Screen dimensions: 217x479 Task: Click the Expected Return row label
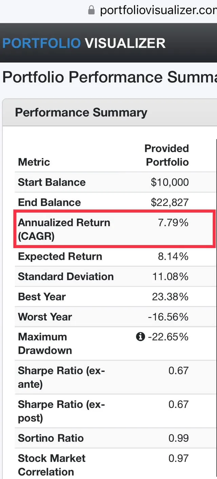pos(60,256)
